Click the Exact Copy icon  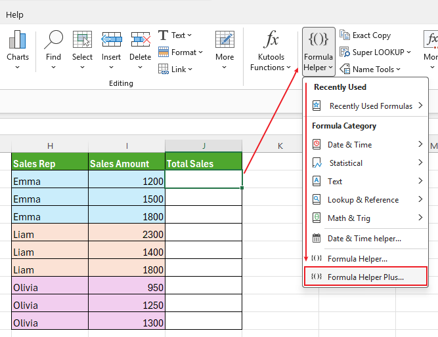pos(345,35)
